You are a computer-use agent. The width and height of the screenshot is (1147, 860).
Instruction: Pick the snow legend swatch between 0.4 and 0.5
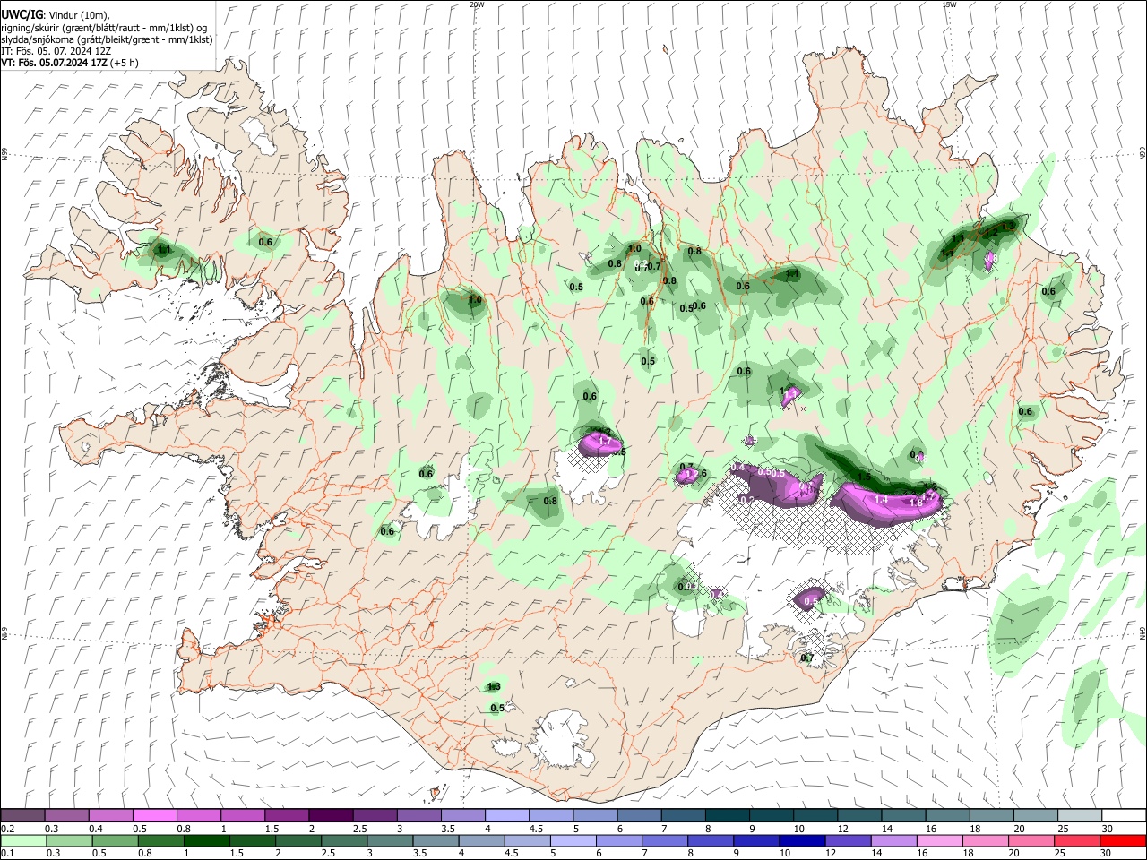pyautogui.click(x=110, y=815)
